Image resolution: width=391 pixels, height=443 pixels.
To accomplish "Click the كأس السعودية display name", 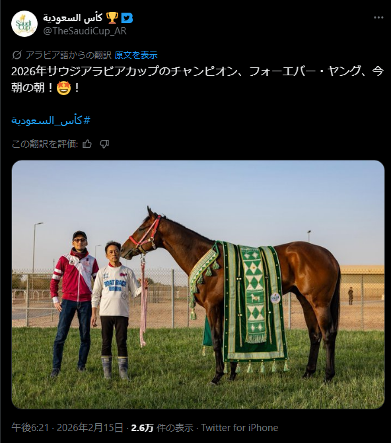I will pyautogui.click(x=73, y=18).
